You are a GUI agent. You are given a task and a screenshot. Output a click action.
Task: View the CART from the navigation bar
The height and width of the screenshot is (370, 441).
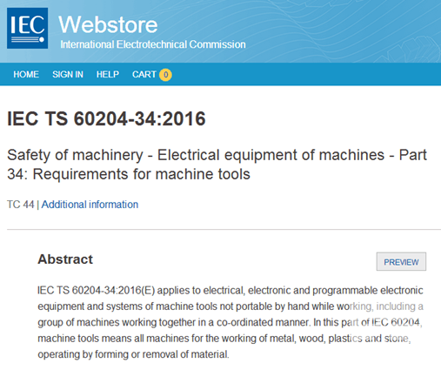[x=144, y=75]
